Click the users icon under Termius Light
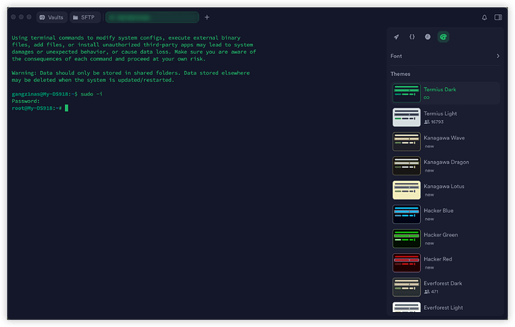Screen dimensions: 515x327 click(x=427, y=122)
